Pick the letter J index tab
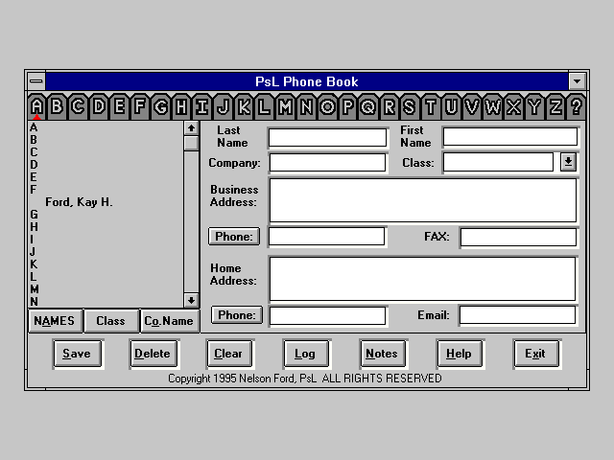Viewport: 614px width, 460px height. point(223,106)
